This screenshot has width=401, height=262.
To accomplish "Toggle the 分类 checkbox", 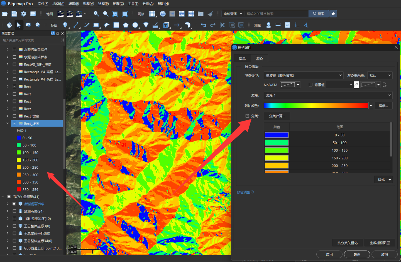I will pos(247,116).
